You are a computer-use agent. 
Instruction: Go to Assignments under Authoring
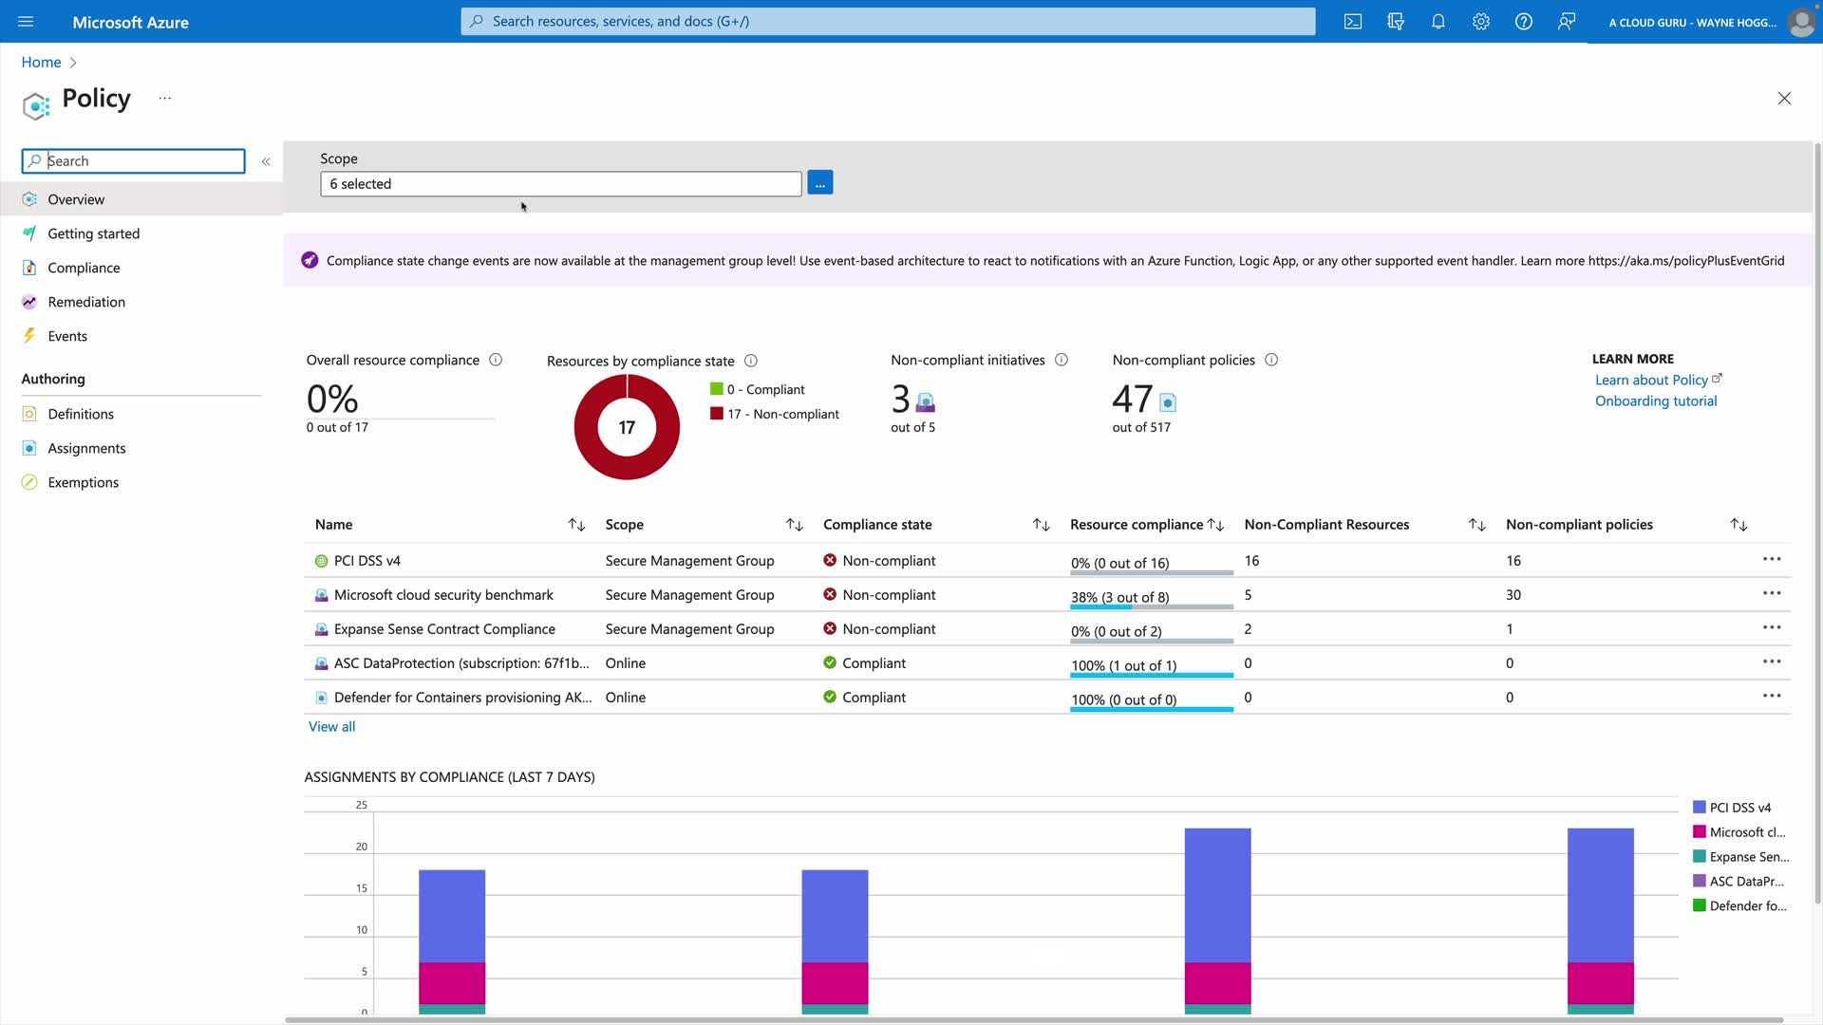86,448
